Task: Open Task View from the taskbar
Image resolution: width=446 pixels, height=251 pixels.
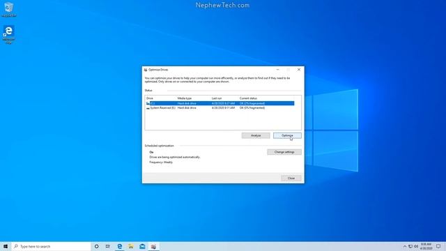Action: tap(108, 246)
